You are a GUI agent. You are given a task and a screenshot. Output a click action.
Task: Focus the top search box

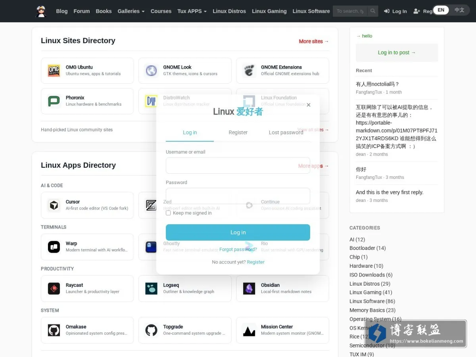tap(350, 11)
